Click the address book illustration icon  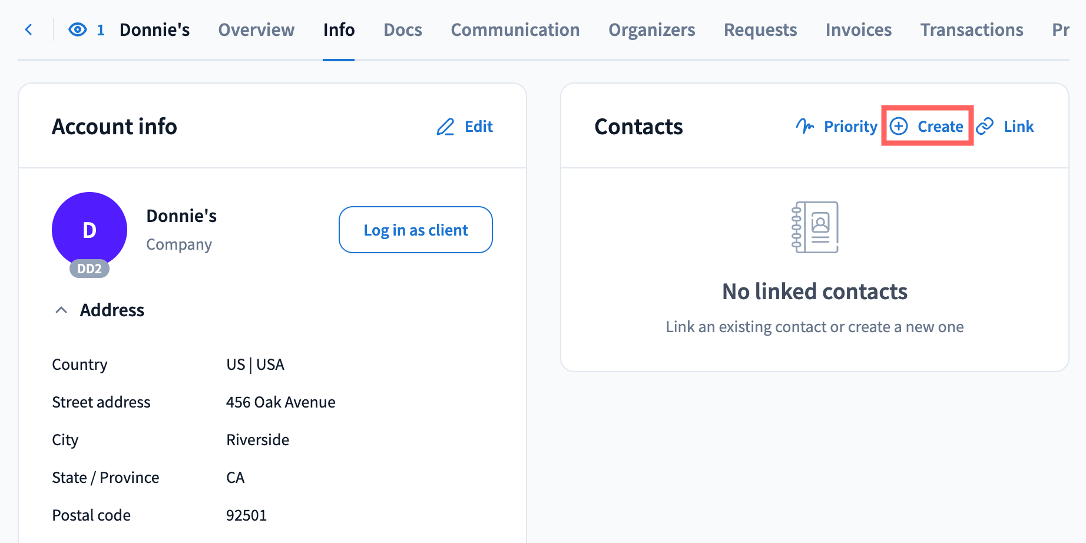815,227
